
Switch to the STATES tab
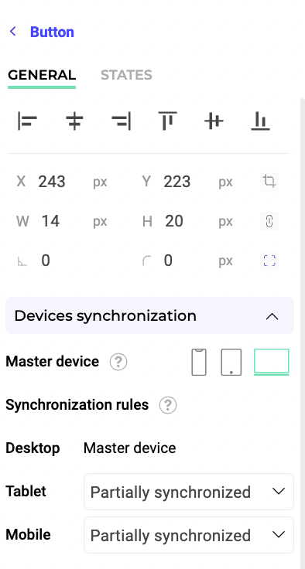126,75
